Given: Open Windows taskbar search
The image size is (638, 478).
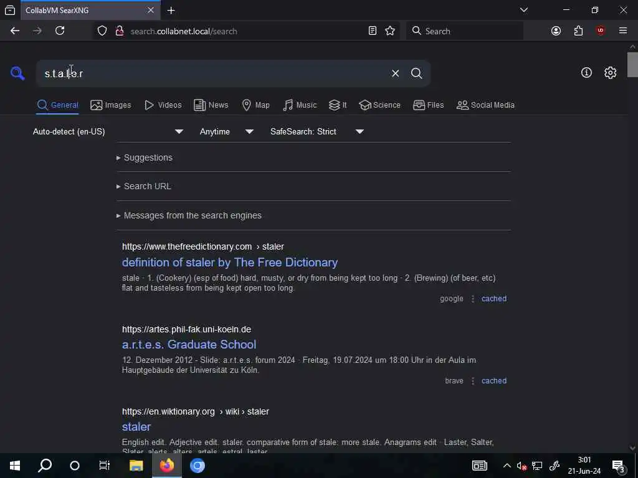Looking at the screenshot, I should [45, 466].
